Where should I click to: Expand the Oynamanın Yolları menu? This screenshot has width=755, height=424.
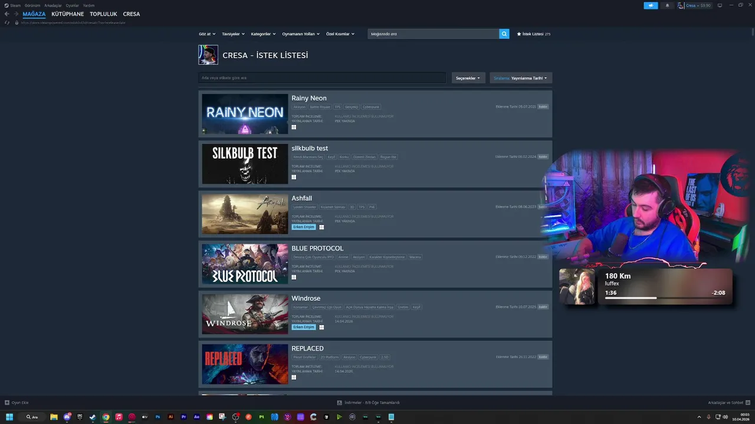pyautogui.click(x=301, y=34)
